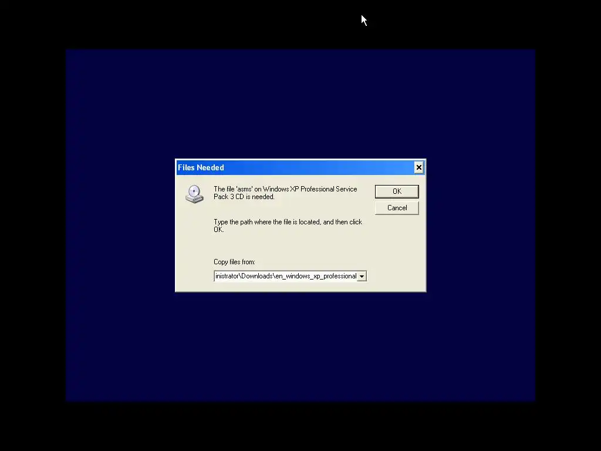Cancel the Files Needed dialog
This screenshot has width=601, height=451.
click(397, 208)
